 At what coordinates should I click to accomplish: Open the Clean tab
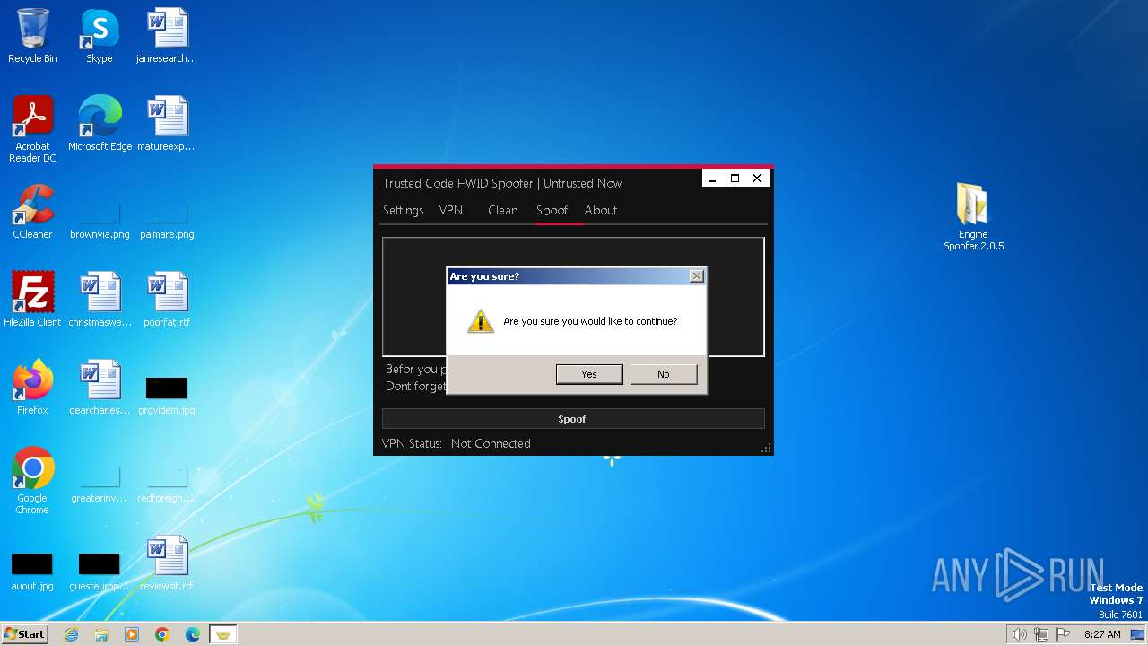[503, 210]
